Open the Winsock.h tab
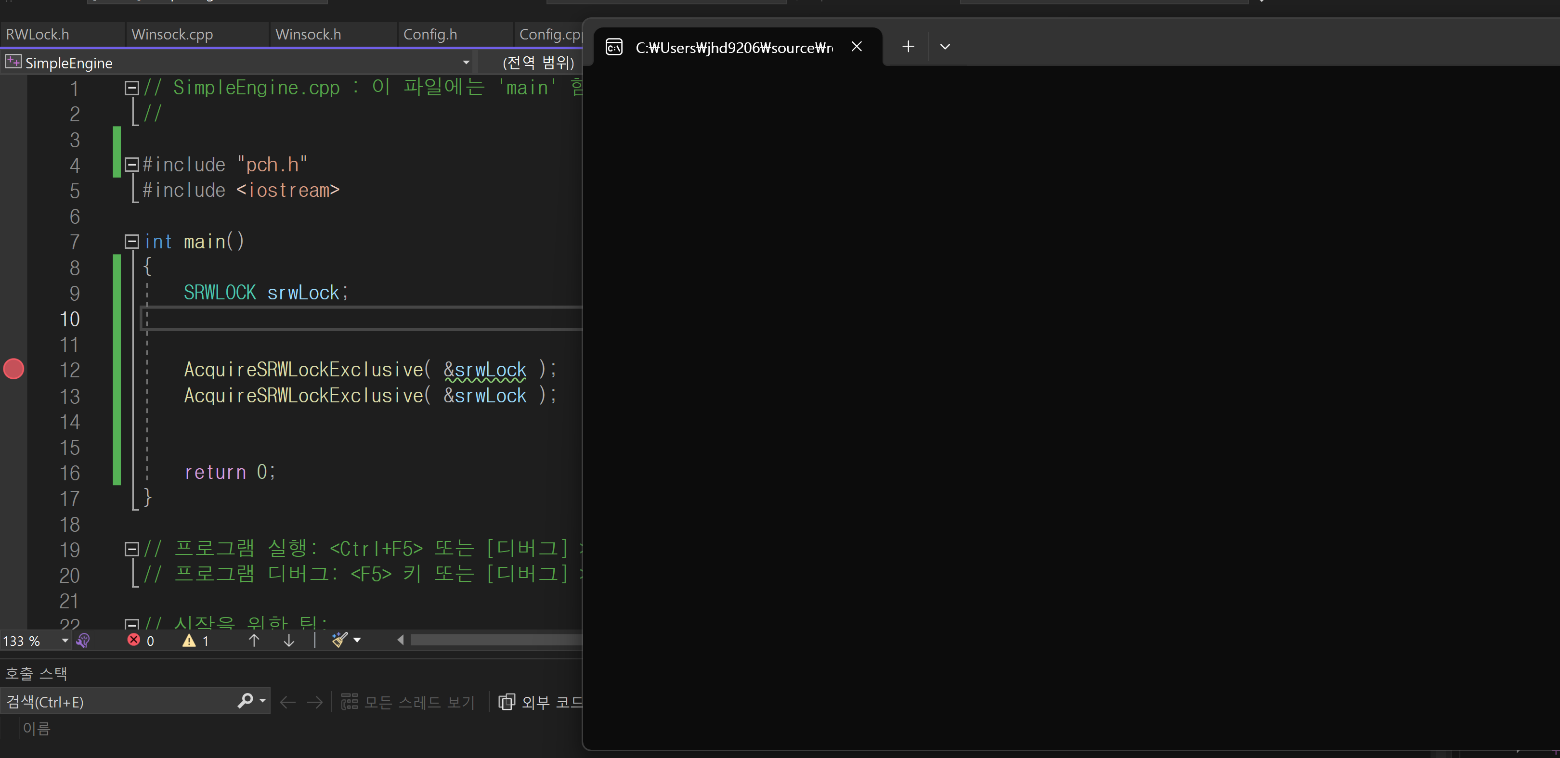Screen dimensions: 1560x758 click(x=308, y=35)
